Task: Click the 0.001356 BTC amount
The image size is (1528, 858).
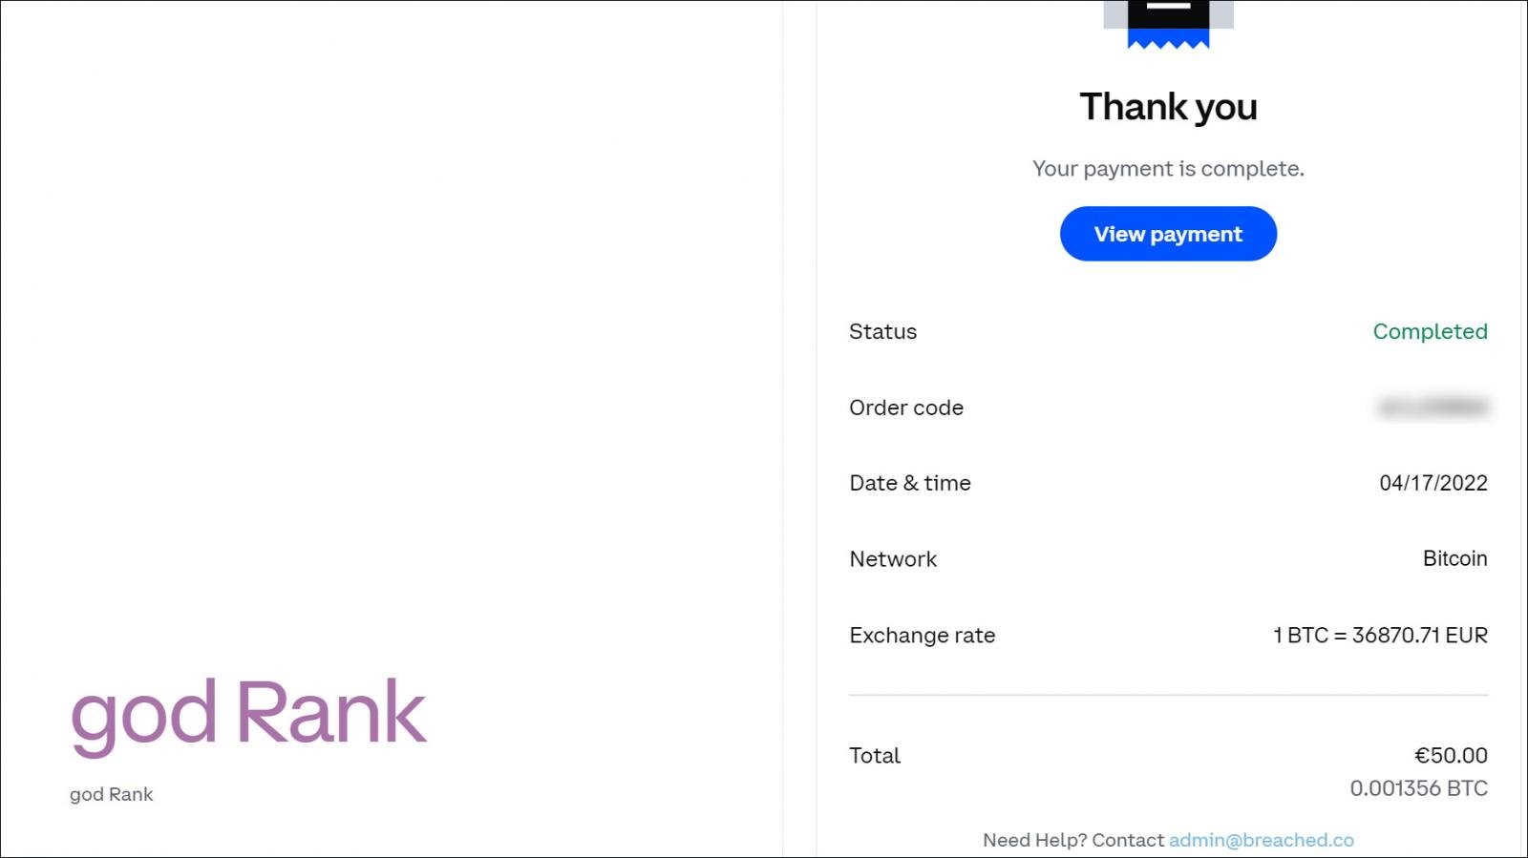Action: [x=1418, y=788]
